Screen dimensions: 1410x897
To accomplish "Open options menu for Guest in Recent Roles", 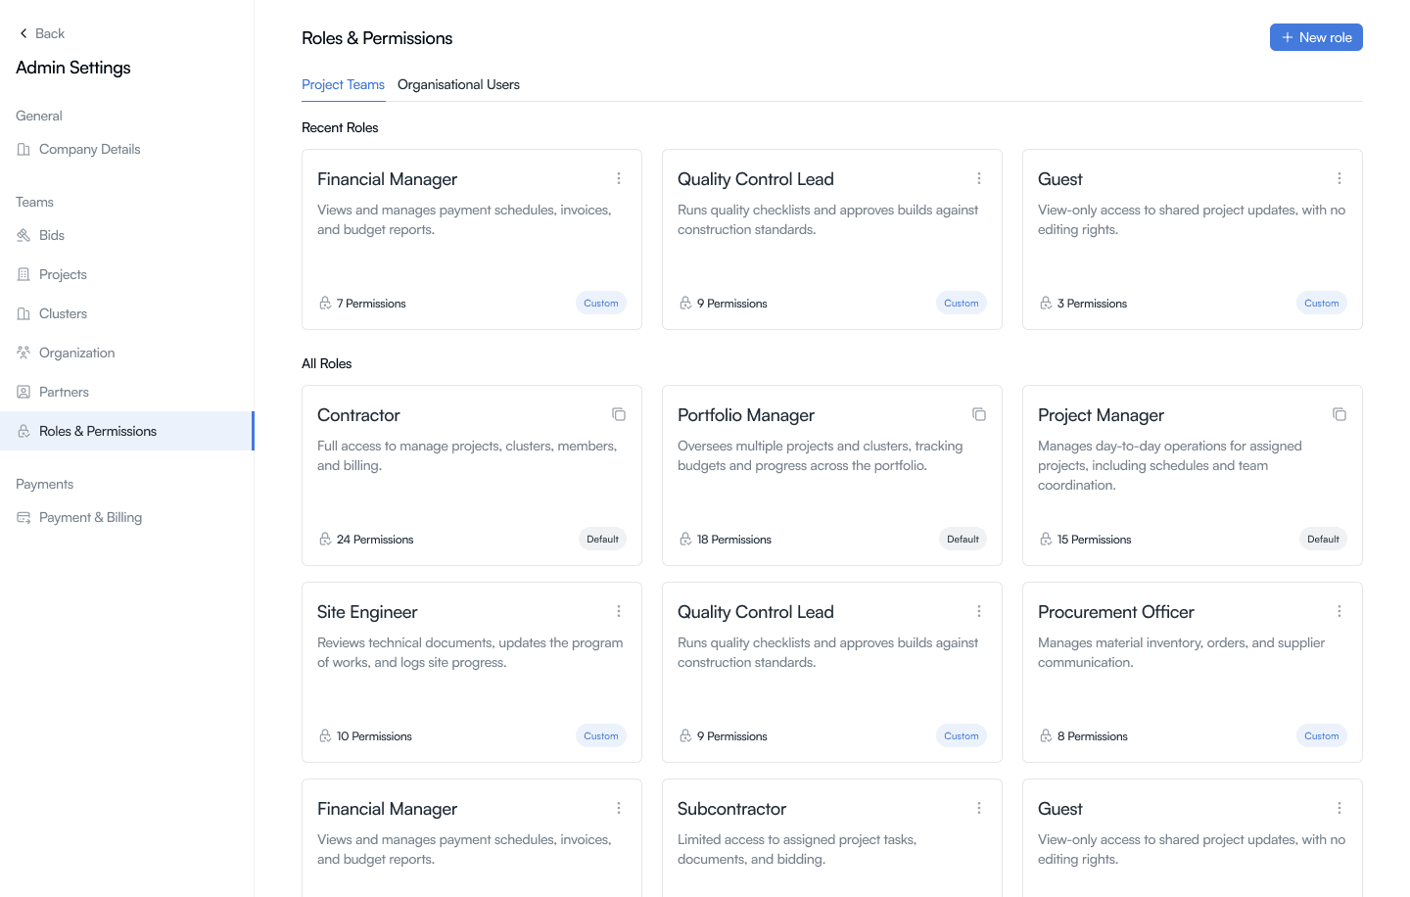I will point(1339,178).
